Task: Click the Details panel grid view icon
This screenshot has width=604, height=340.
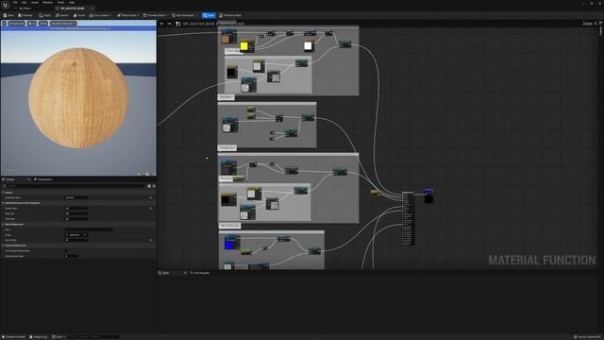Action: click(149, 186)
